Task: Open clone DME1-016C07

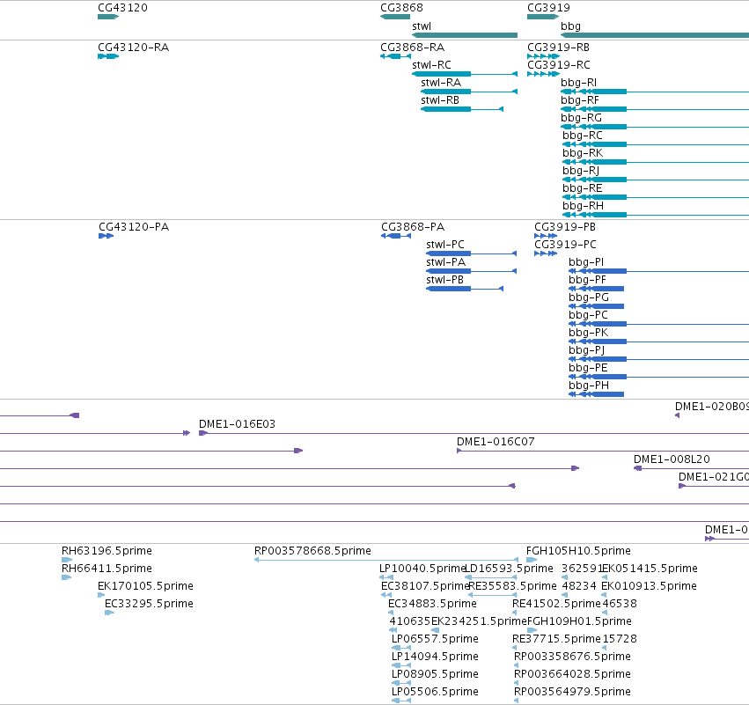Action: click(496, 442)
